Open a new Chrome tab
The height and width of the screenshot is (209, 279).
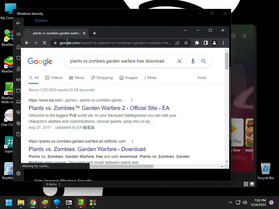pyautogui.click(x=95, y=33)
